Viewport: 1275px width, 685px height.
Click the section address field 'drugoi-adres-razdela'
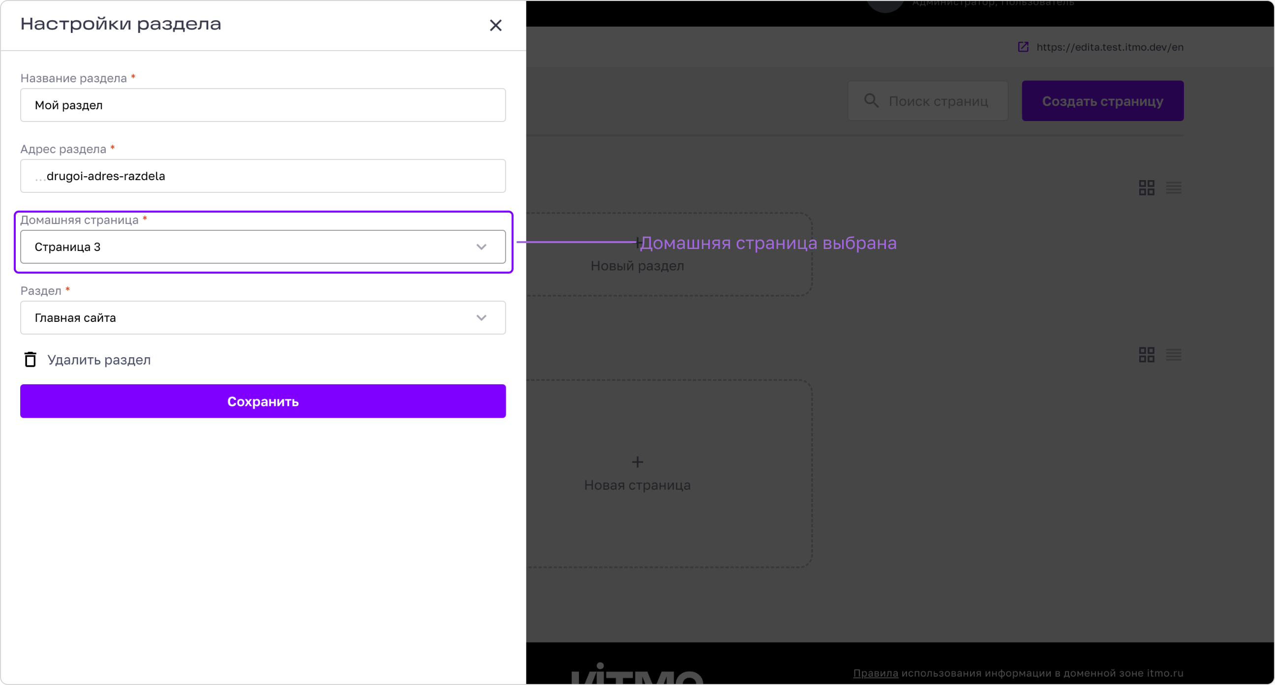tap(263, 176)
